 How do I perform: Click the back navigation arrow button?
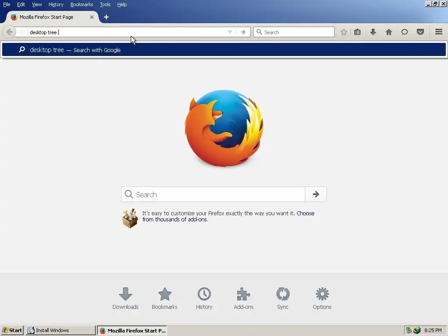tap(9, 32)
